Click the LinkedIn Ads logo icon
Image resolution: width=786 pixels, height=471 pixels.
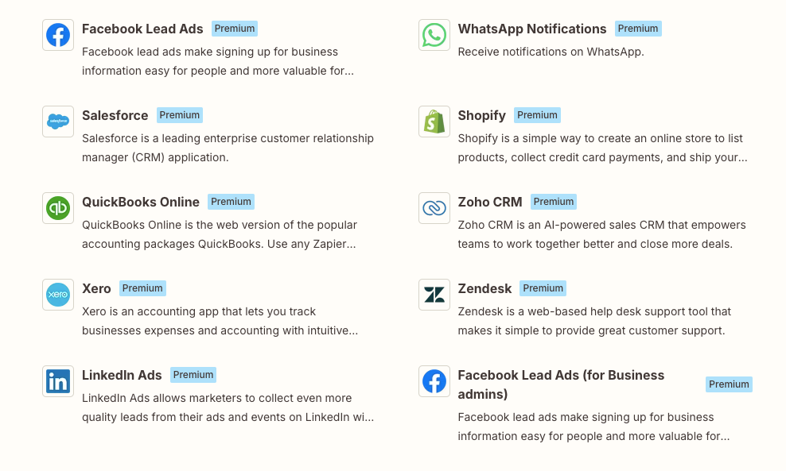coord(58,381)
